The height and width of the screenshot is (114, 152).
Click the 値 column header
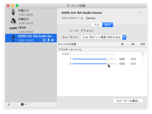(122, 44)
